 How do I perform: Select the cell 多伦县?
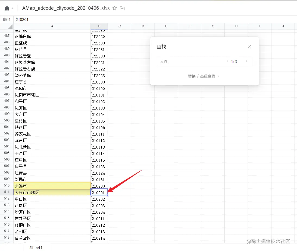[x=52, y=49]
